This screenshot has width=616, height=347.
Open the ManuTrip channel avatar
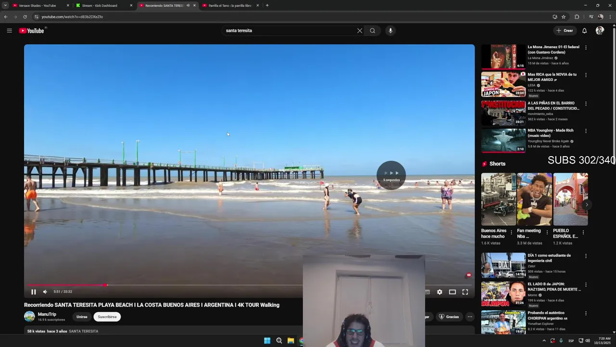(29, 317)
